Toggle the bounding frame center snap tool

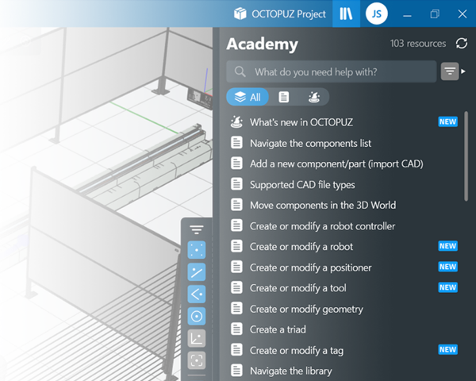click(x=197, y=360)
